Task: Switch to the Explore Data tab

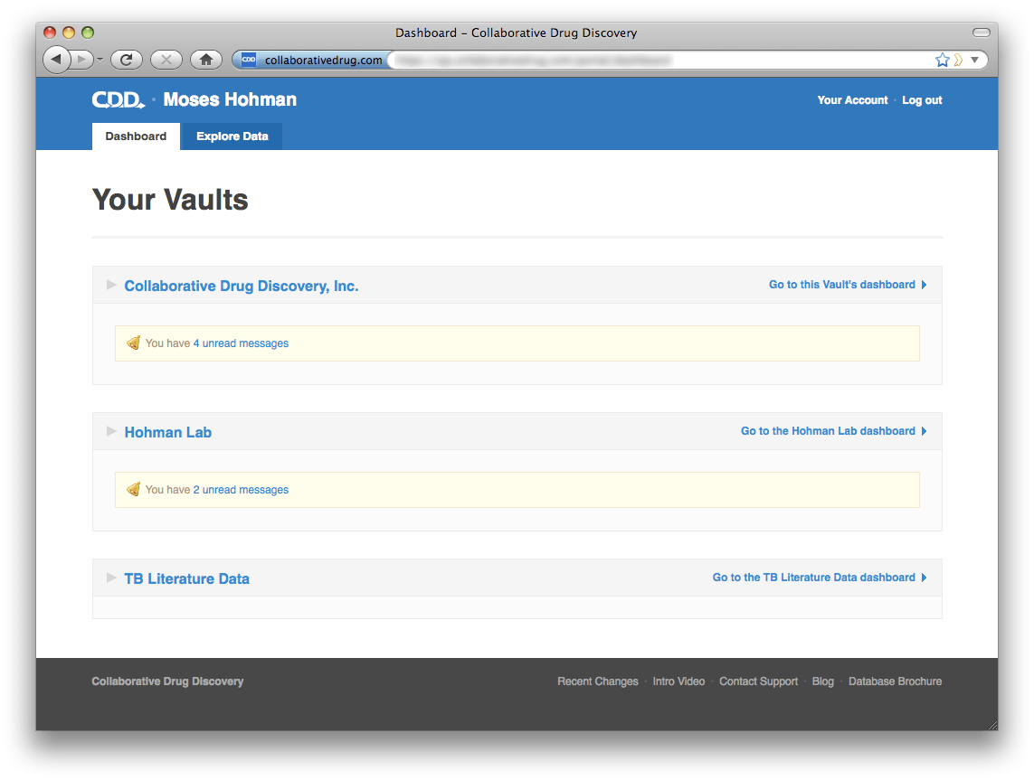Action: [232, 136]
